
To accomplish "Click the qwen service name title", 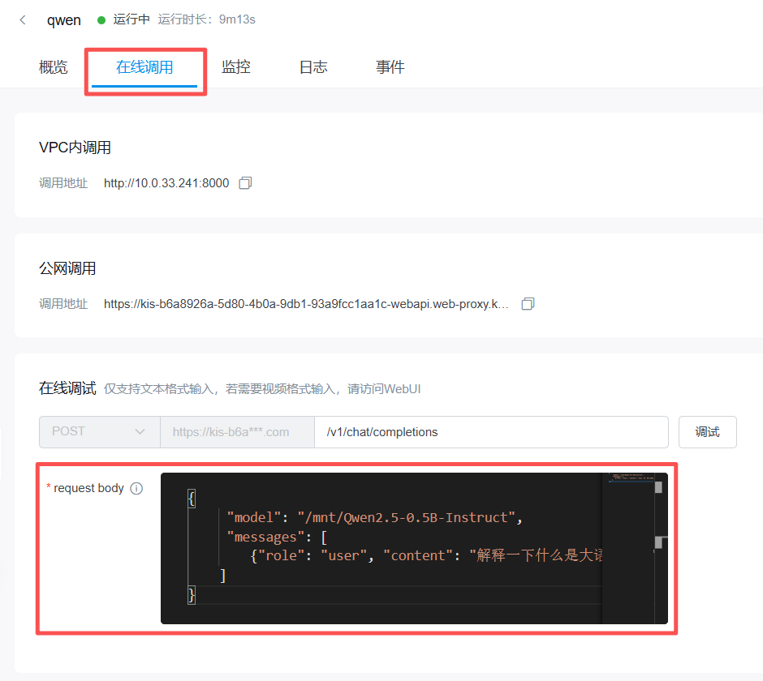I will point(64,20).
